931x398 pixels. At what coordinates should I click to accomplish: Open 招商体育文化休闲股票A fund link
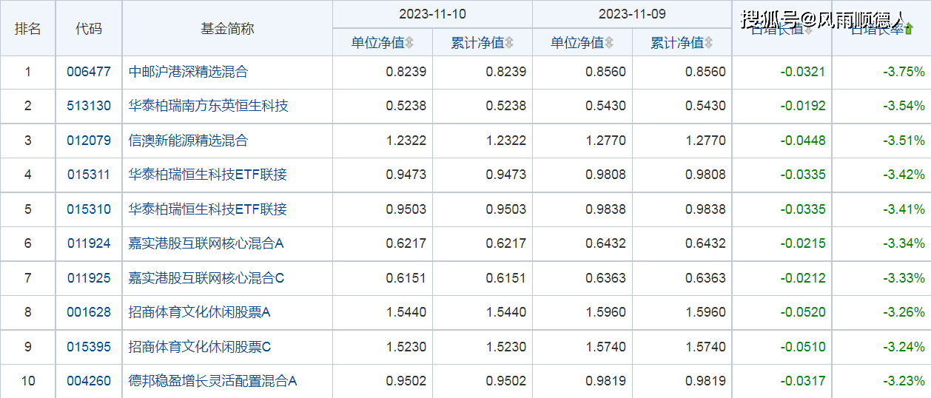pos(200,312)
